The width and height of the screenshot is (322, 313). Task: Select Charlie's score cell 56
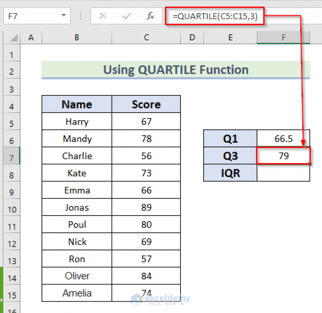click(146, 155)
